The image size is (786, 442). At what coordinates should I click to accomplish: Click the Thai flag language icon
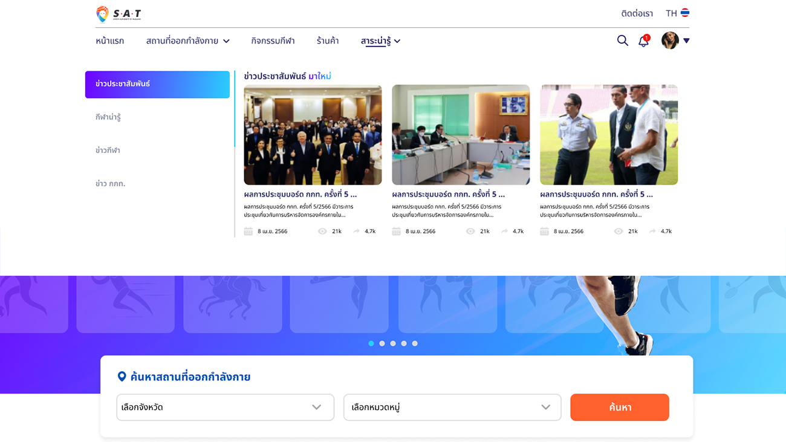(x=684, y=13)
